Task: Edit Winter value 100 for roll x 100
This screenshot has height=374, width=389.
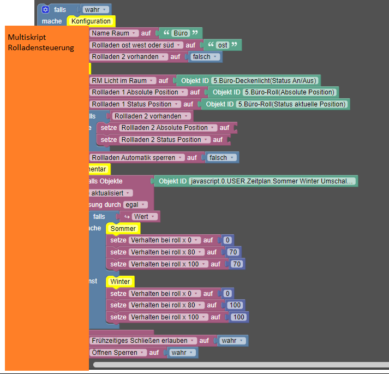Action: pyautogui.click(x=238, y=317)
